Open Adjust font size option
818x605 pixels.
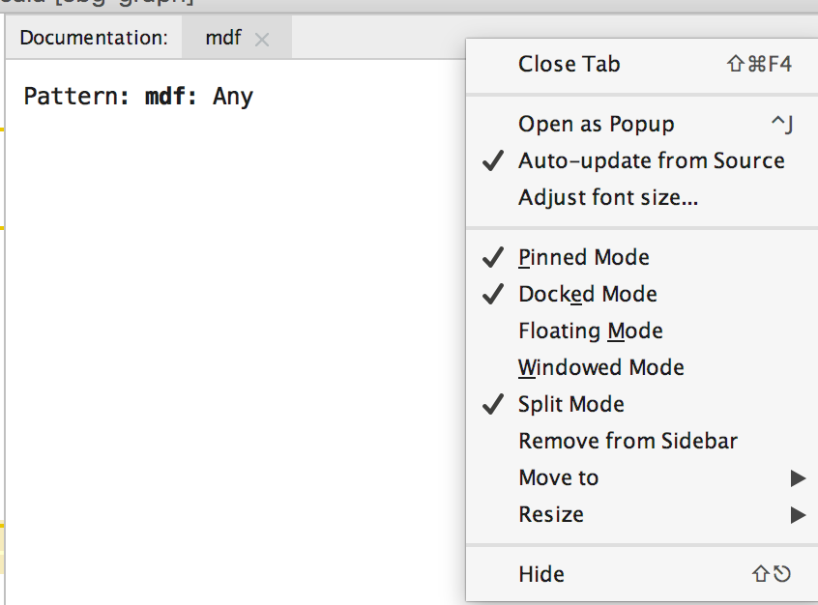coord(608,198)
